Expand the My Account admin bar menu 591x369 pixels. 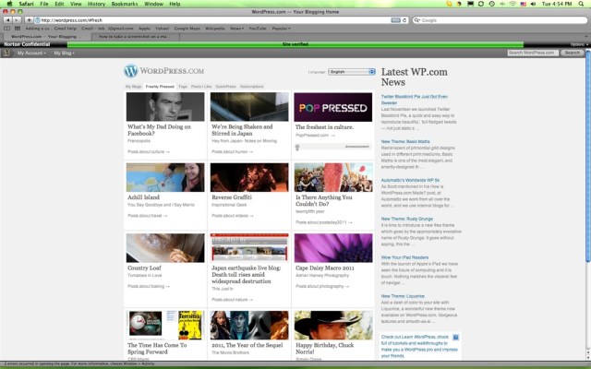point(31,54)
